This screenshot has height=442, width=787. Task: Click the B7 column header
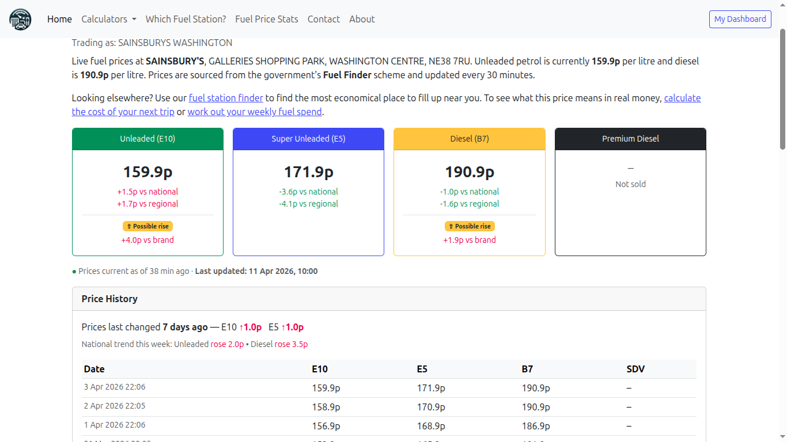pyautogui.click(x=527, y=369)
